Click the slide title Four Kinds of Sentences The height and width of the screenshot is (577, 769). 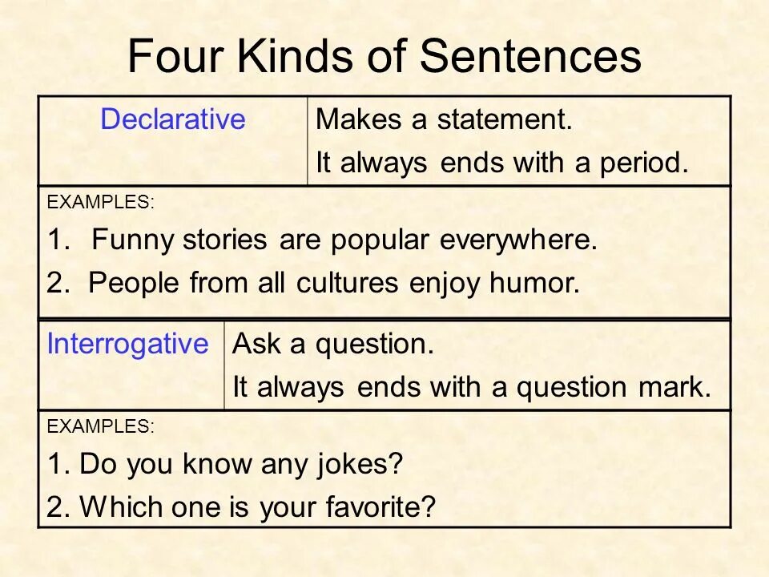(x=384, y=55)
